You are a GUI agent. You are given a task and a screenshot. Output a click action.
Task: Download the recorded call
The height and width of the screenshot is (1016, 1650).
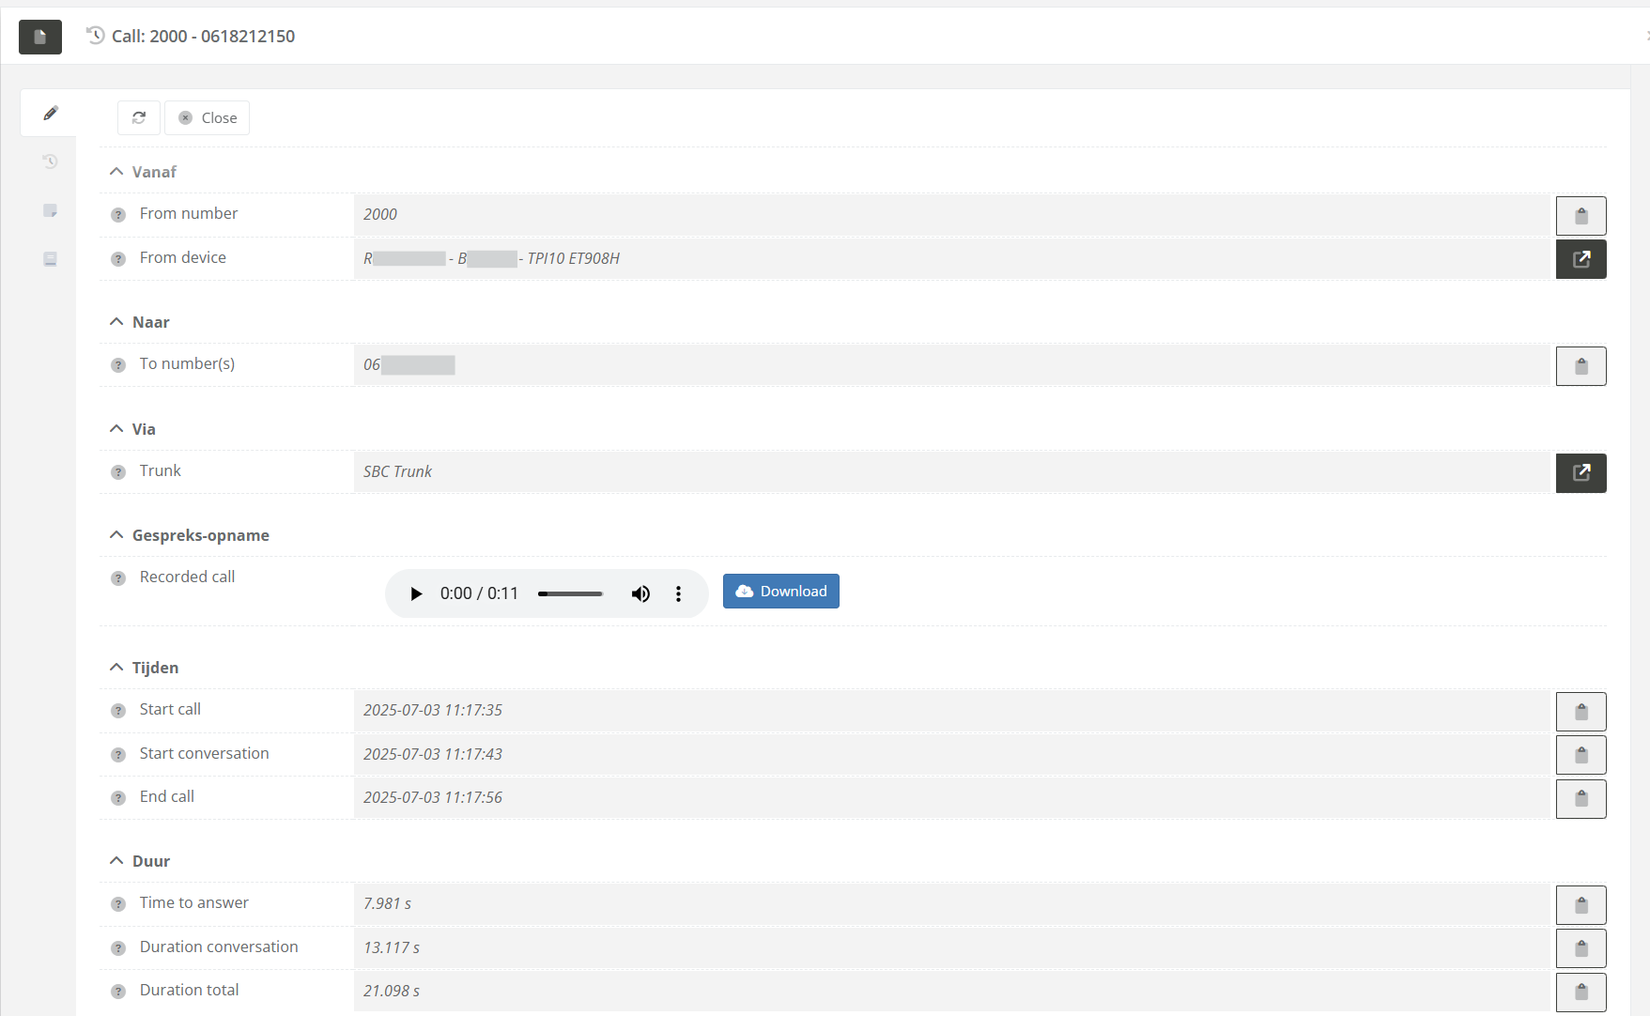(x=780, y=592)
